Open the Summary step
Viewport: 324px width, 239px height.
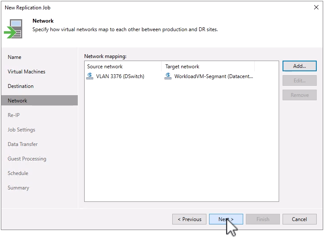click(x=18, y=188)
